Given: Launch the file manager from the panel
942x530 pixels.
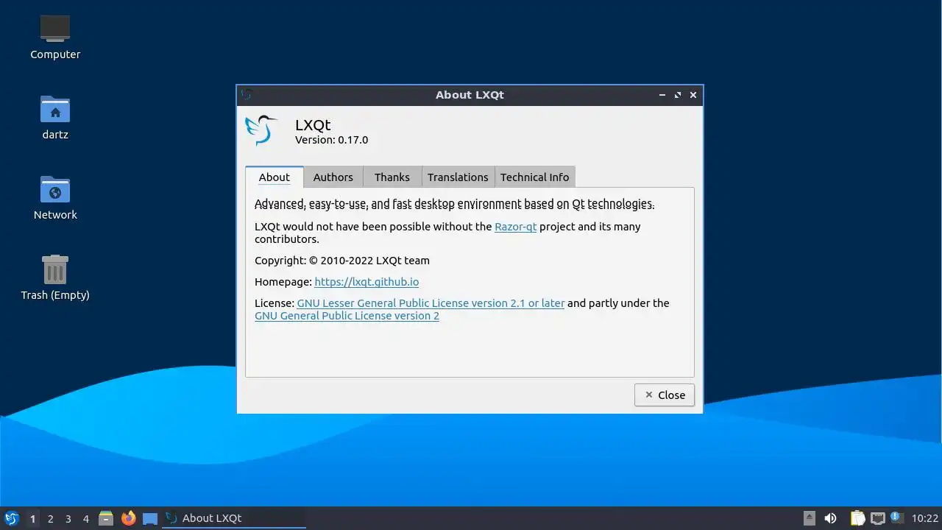Looking at the screenshot, I should click(x=106, y=518).
